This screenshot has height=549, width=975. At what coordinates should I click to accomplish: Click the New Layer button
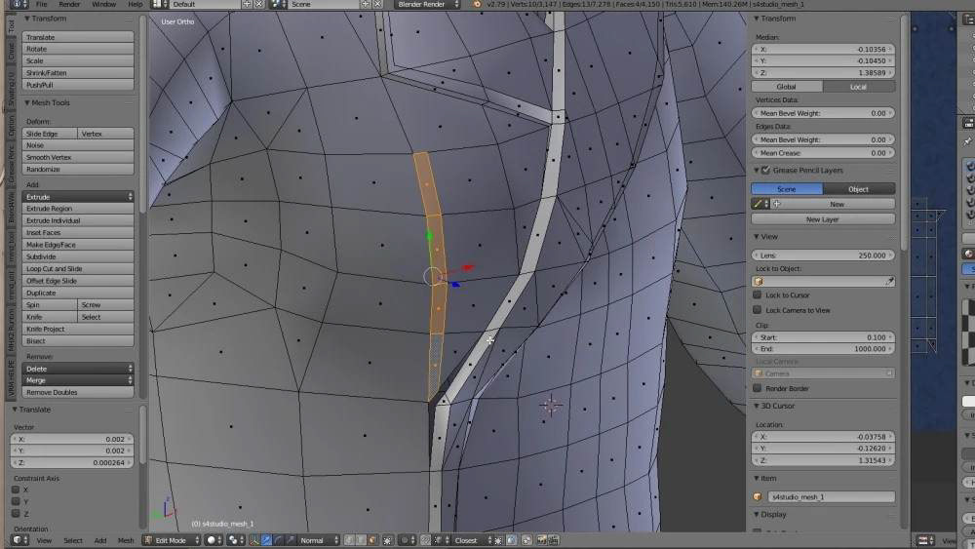pos(823,219)
